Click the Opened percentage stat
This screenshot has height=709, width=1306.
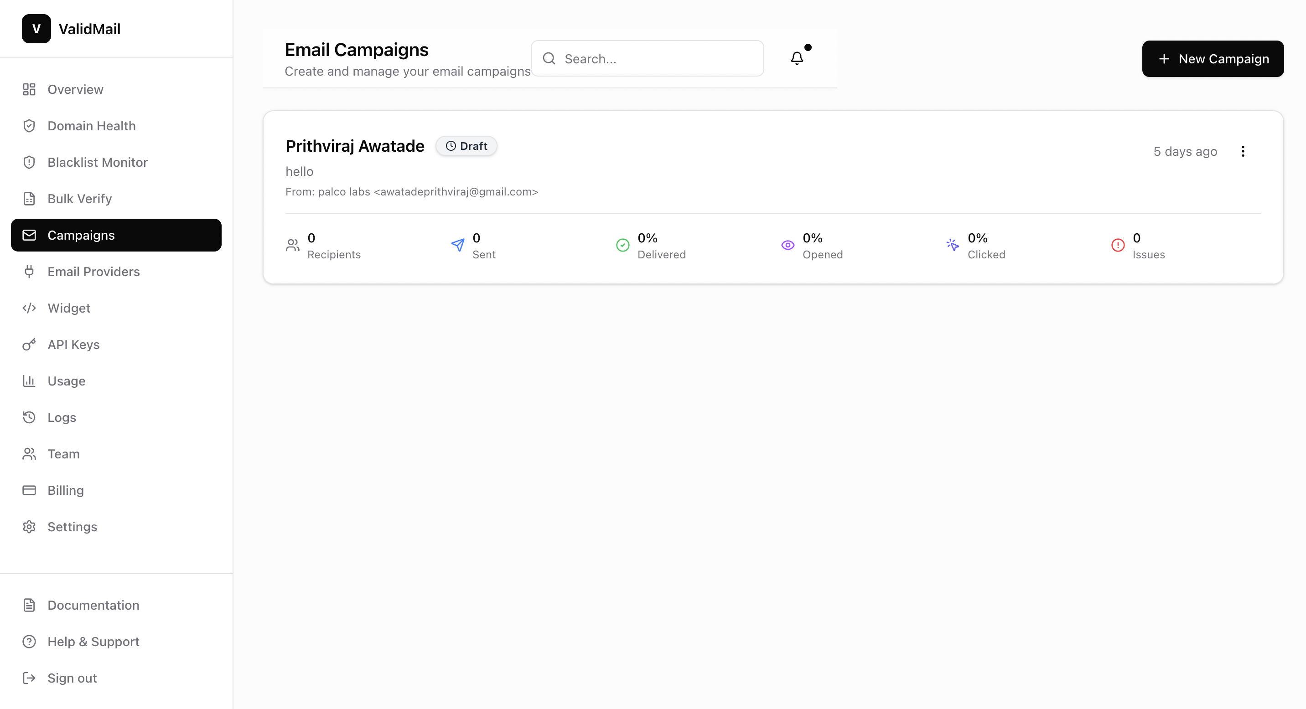click(x=812, y=245)
